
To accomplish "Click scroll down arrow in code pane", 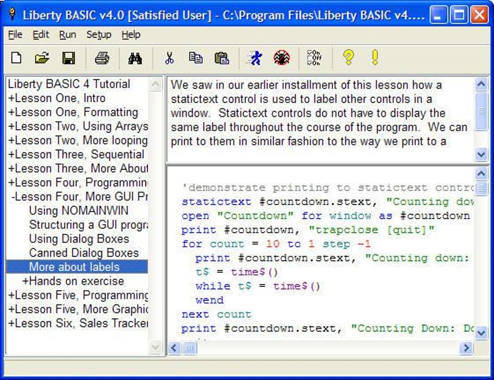I will pyautogui.click(x=481, y=333).
